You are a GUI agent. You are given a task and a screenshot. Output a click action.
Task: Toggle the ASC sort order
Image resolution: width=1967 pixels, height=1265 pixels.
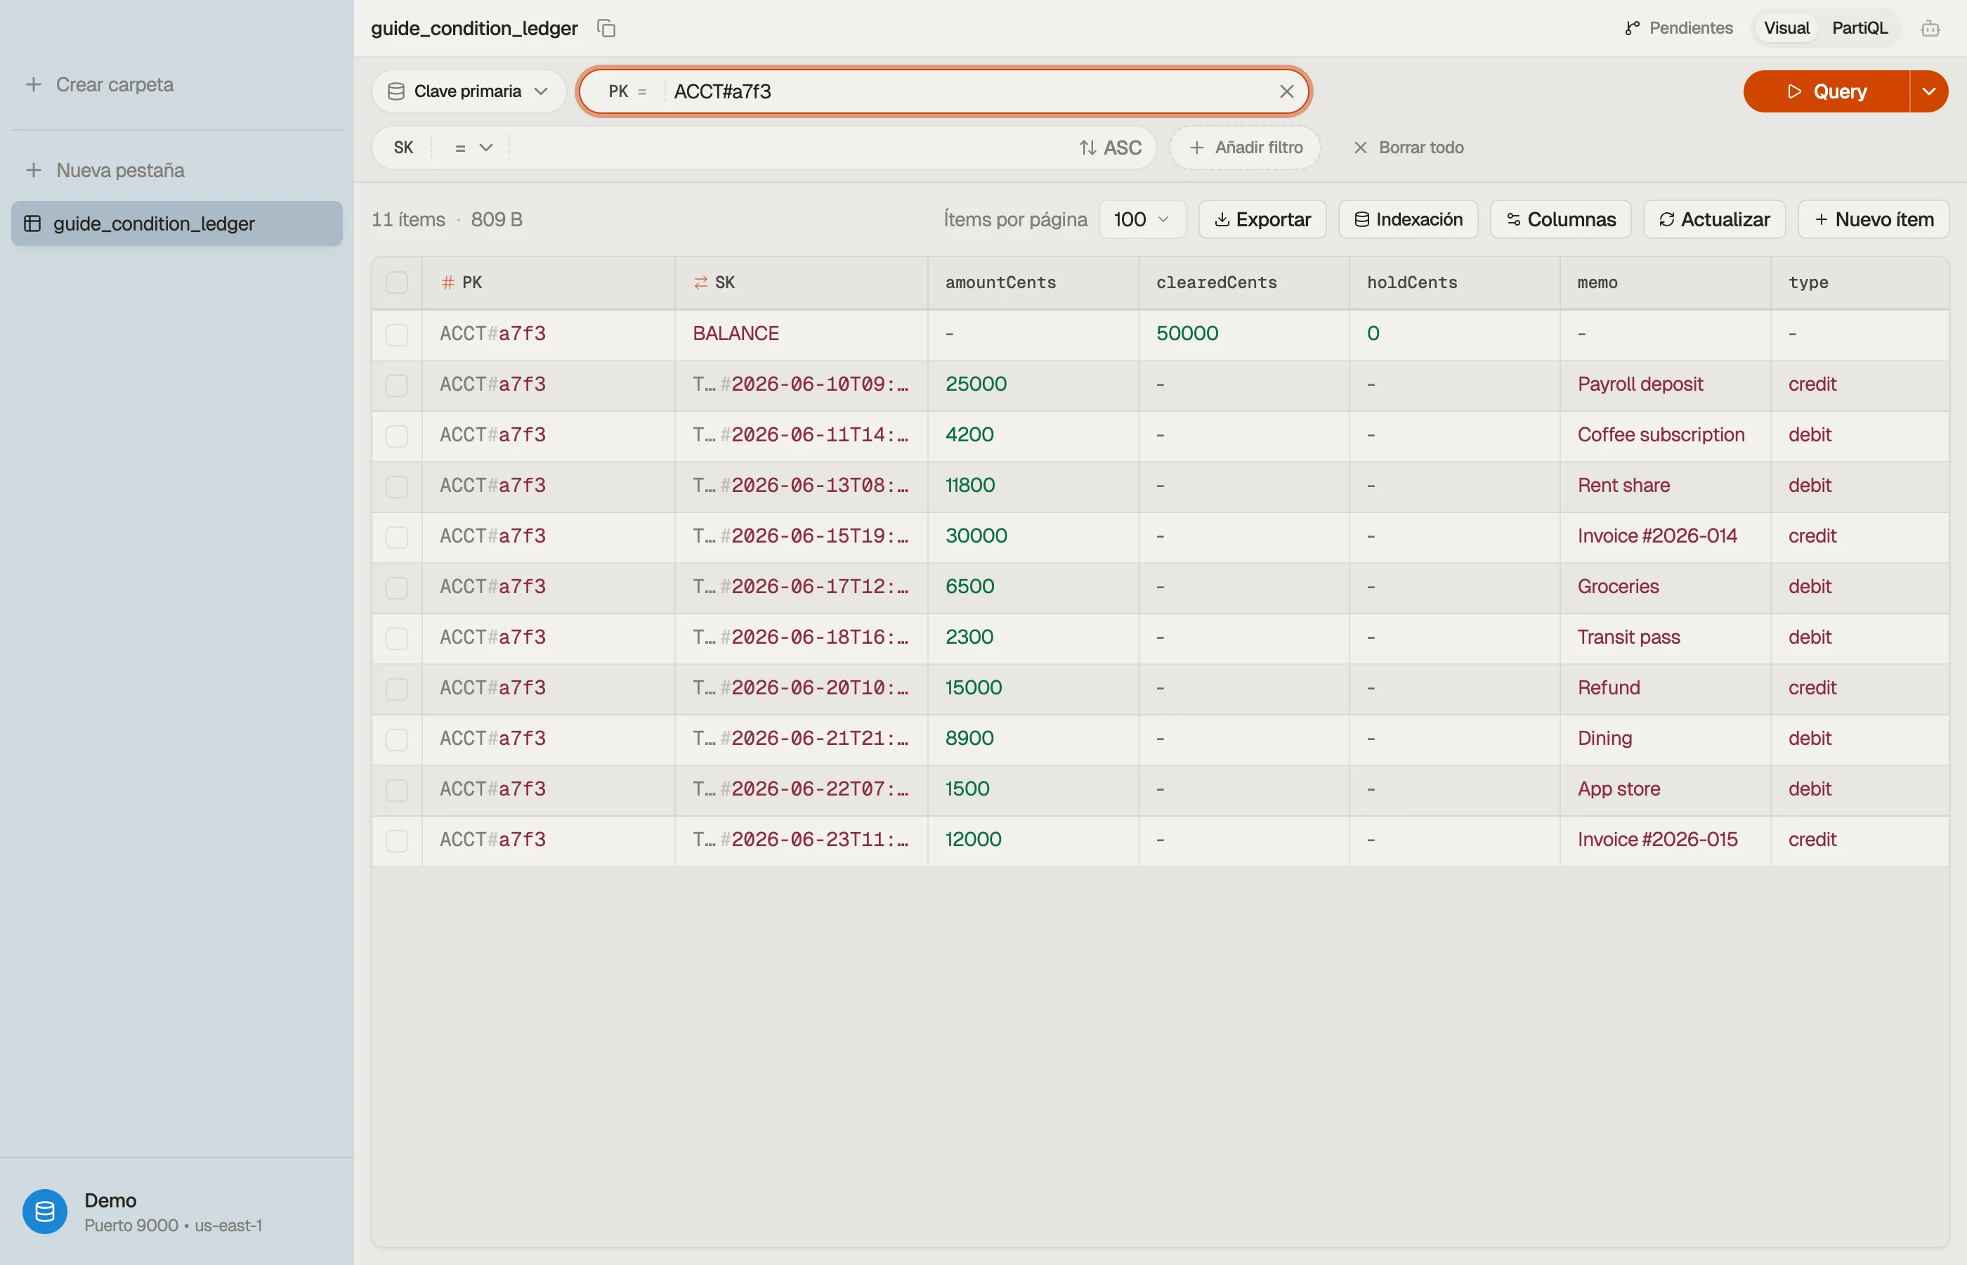1110,148
